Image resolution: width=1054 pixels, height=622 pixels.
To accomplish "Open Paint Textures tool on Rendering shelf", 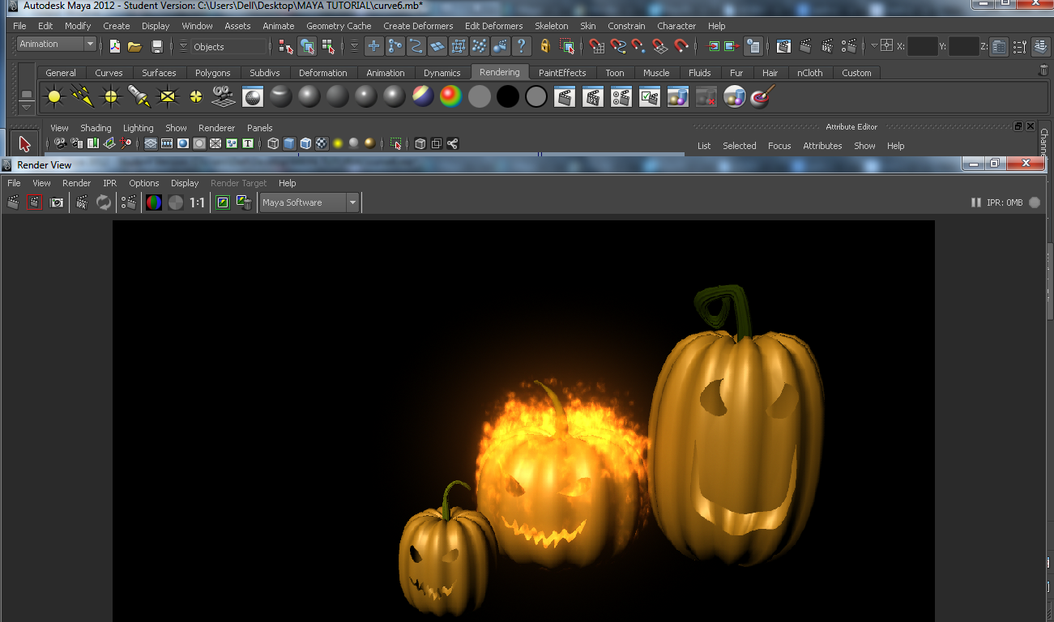I will coord(762,97).
